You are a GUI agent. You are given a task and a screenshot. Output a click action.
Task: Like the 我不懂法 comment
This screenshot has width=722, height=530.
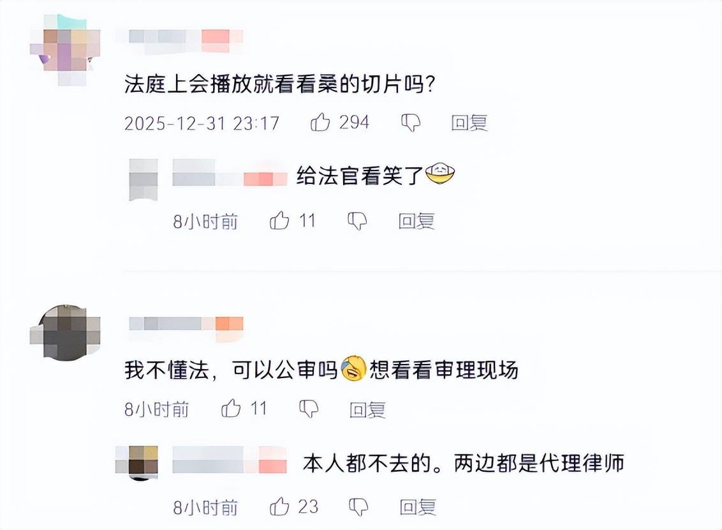pos(231,408)
